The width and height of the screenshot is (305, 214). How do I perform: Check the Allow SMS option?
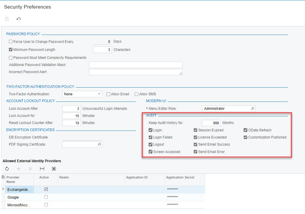(x=136, y=94)
